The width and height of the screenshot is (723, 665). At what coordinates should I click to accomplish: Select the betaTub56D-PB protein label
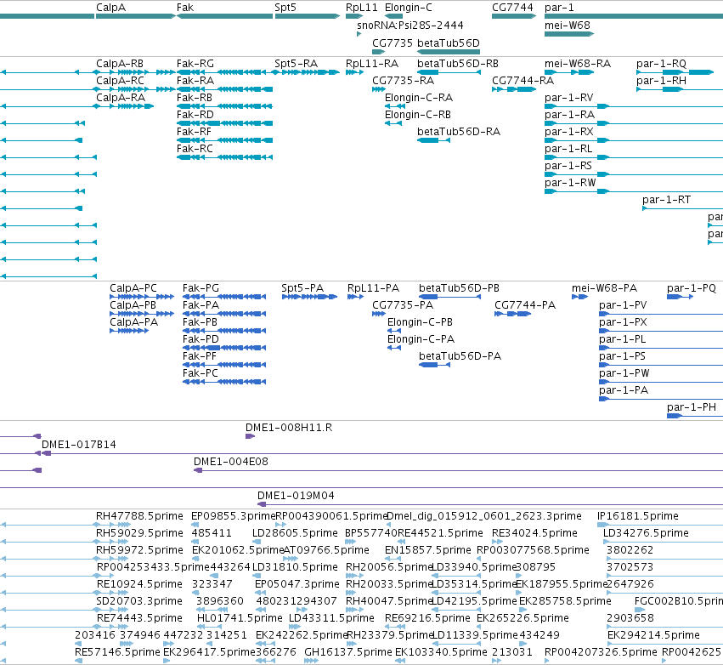(459, 288)
